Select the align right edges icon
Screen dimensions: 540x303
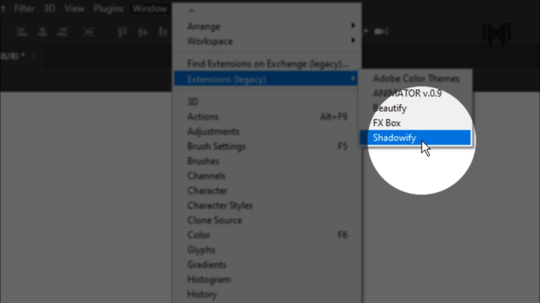click(x=62, y=32)
